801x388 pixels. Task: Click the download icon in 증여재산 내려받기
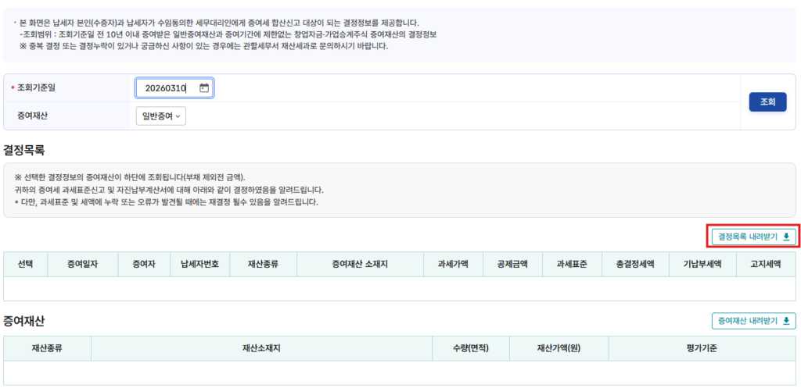pos(785,321)
